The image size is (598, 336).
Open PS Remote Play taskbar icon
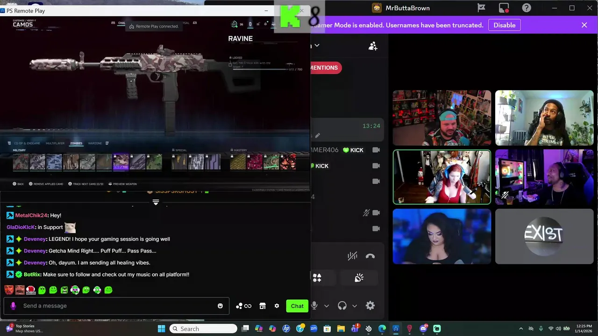[x=396, y=329]
